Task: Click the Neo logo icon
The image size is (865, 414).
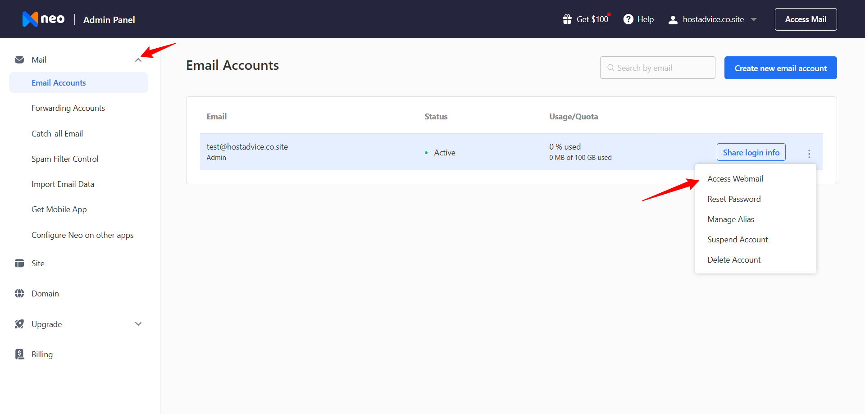Action: click(30, 19)
